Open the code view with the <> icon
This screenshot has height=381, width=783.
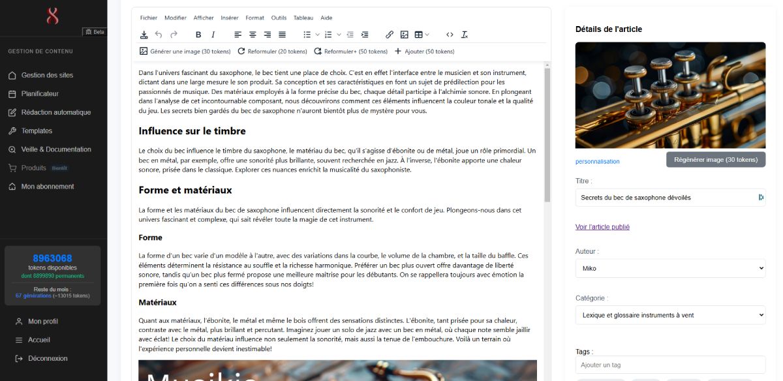pyautogui.click(x=449, y=34)
